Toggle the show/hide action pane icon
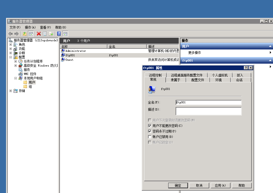 (x=65, y=34)
